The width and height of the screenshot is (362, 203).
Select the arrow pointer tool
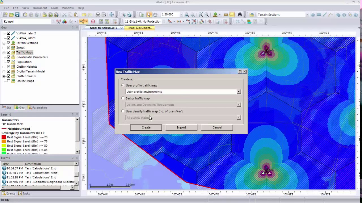pos(149,15)
